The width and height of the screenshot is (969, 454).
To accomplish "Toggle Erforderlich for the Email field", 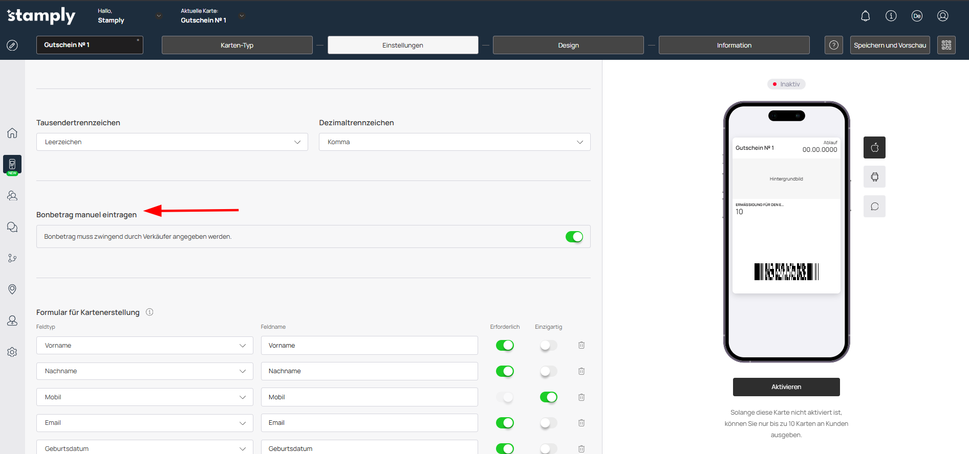I will pyautogui.click(x=505, y=423).
